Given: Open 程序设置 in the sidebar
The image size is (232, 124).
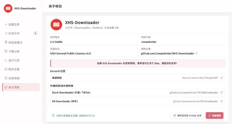Looking at the screenshot, I should [x=21, y=69].
